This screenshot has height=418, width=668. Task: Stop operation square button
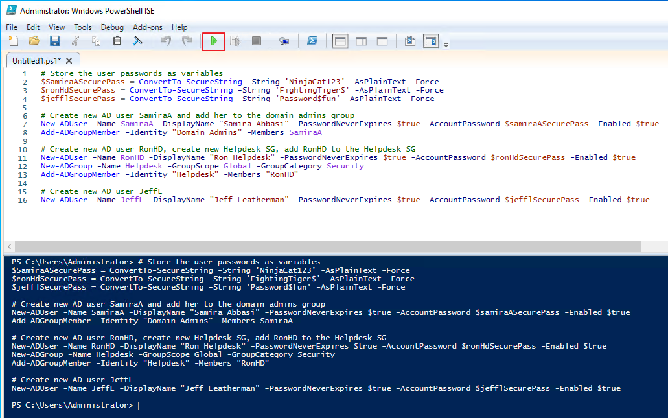point(257,41)
